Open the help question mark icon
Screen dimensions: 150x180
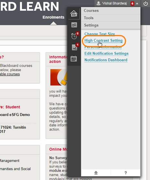pyautogui.click(x=126, y=173)
